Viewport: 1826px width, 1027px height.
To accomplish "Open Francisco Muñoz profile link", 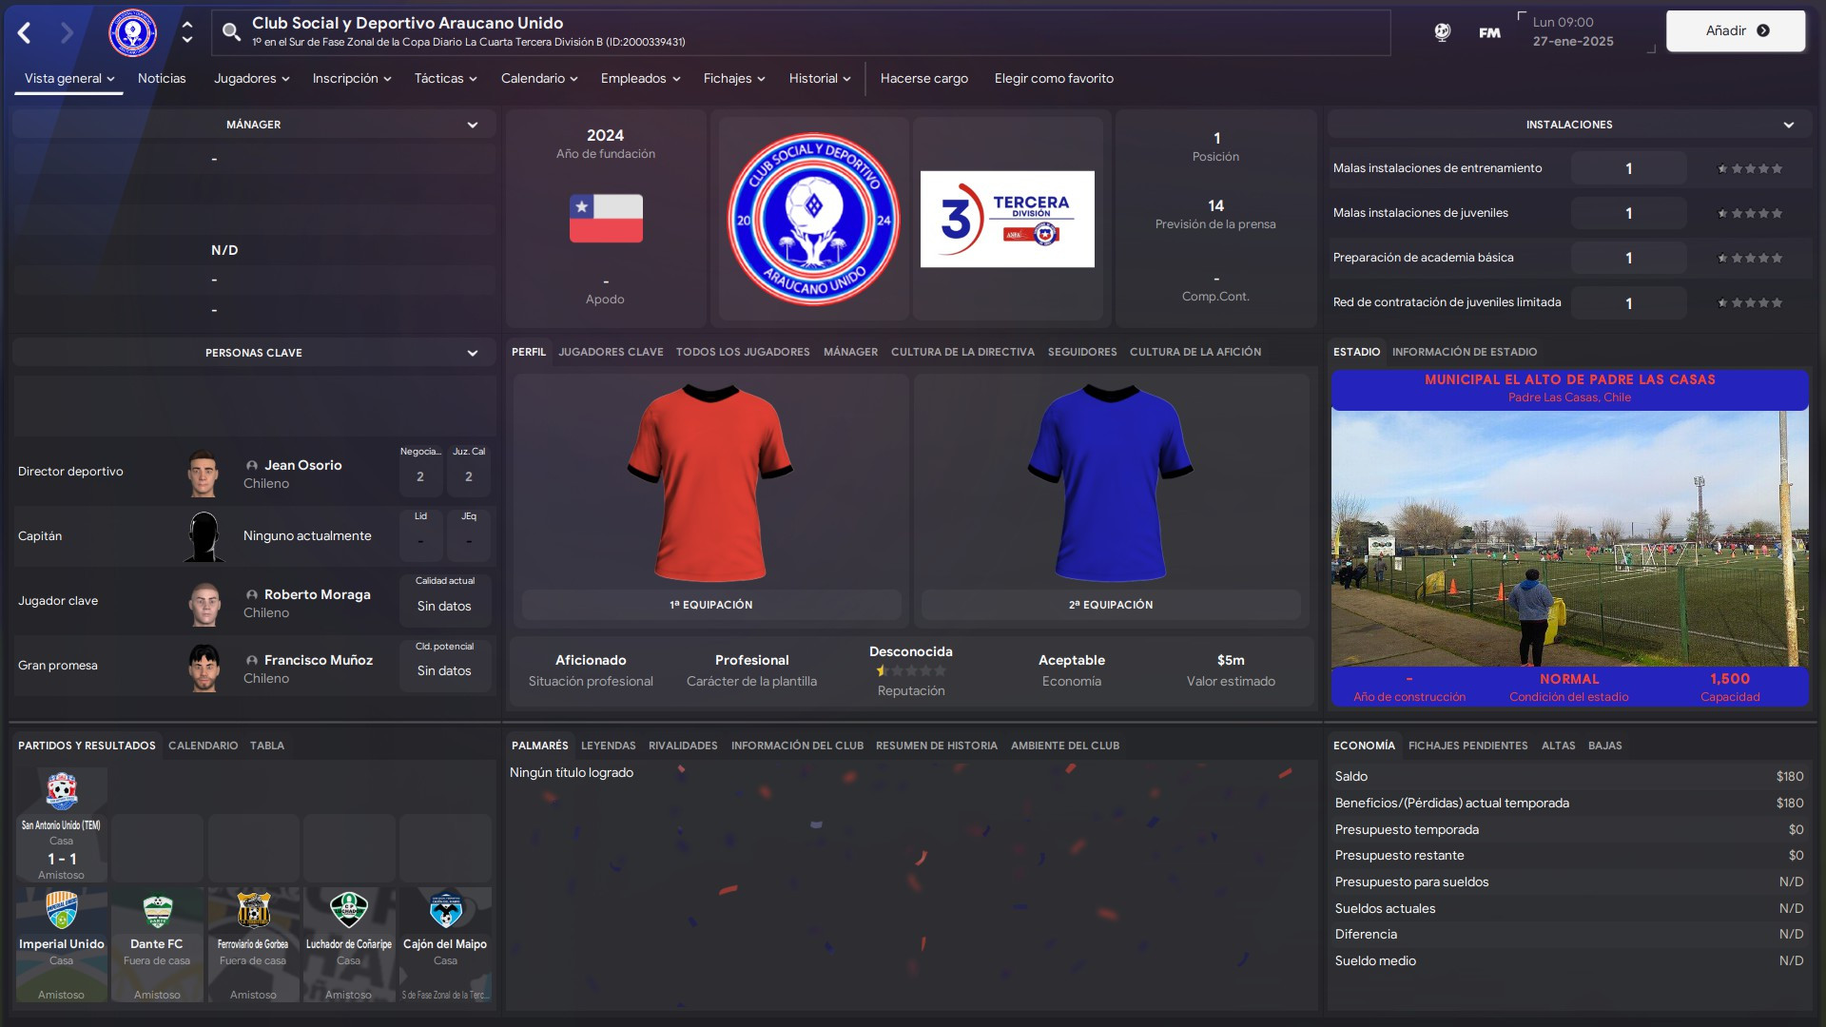I will [x=318, y=660].
